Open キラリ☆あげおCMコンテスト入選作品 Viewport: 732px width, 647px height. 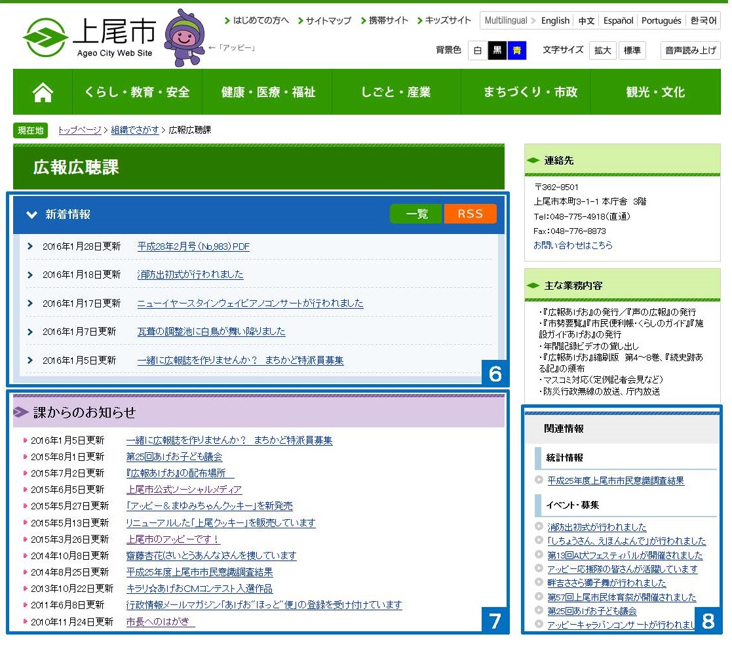click(199, 589)
